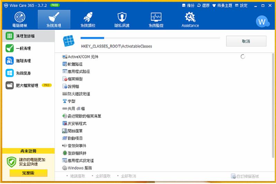Open Advanced Cleaner in the sidebar
The image size is (276, 184).
28,61
